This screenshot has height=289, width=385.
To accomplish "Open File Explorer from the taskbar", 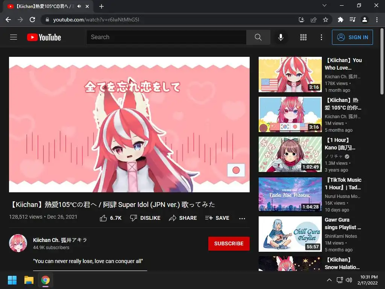I will (29, 280).
